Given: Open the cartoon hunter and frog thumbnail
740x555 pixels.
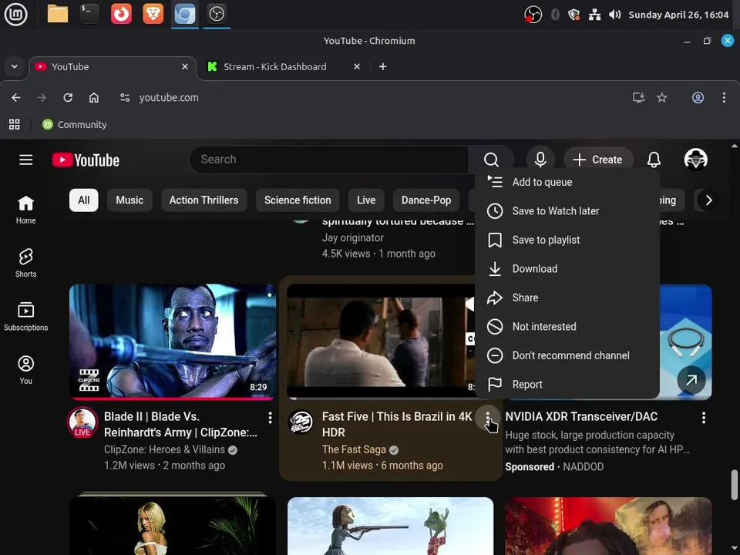Looking at the screenshot, I should [x=390, y=526].
